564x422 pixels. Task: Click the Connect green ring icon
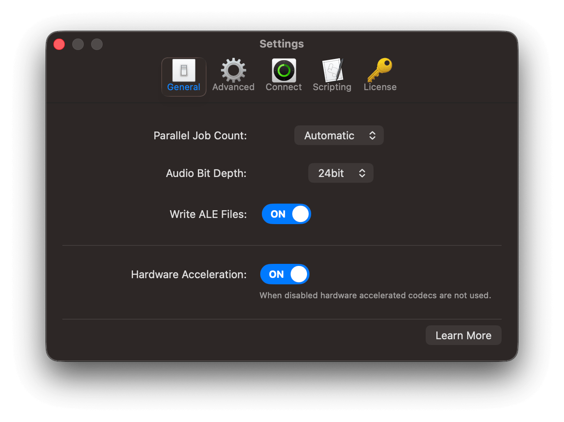[284, 70]
